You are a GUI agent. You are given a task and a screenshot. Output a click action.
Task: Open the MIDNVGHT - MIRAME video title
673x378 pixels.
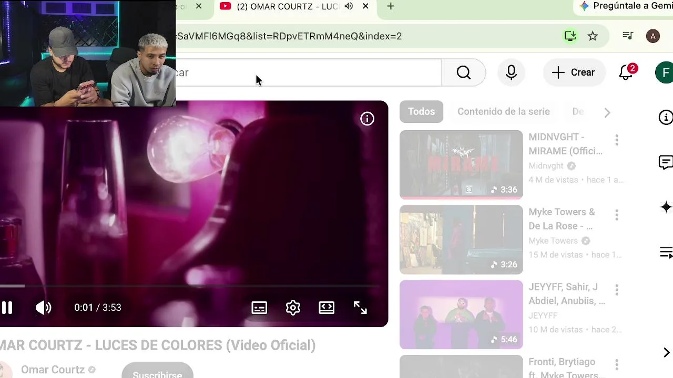tap(565, 144)
